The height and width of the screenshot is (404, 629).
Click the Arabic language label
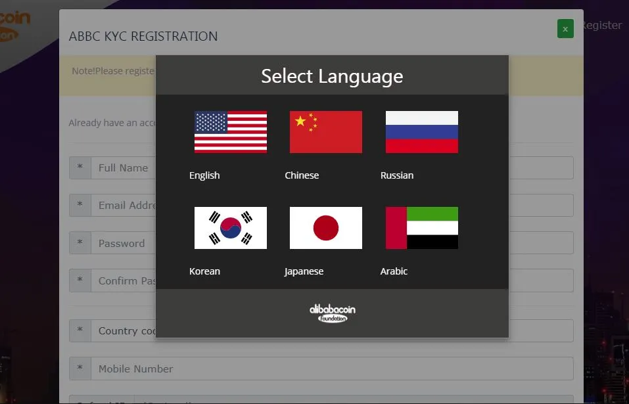[394, 271]
